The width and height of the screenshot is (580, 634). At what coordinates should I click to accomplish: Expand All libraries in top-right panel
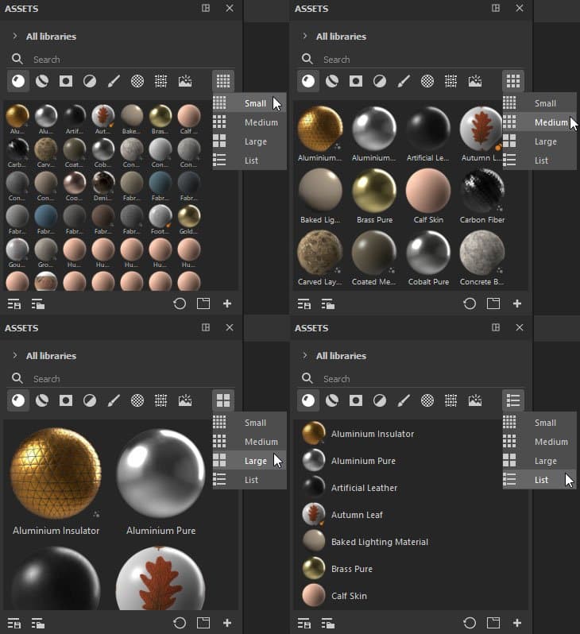(x=305, y=36)
